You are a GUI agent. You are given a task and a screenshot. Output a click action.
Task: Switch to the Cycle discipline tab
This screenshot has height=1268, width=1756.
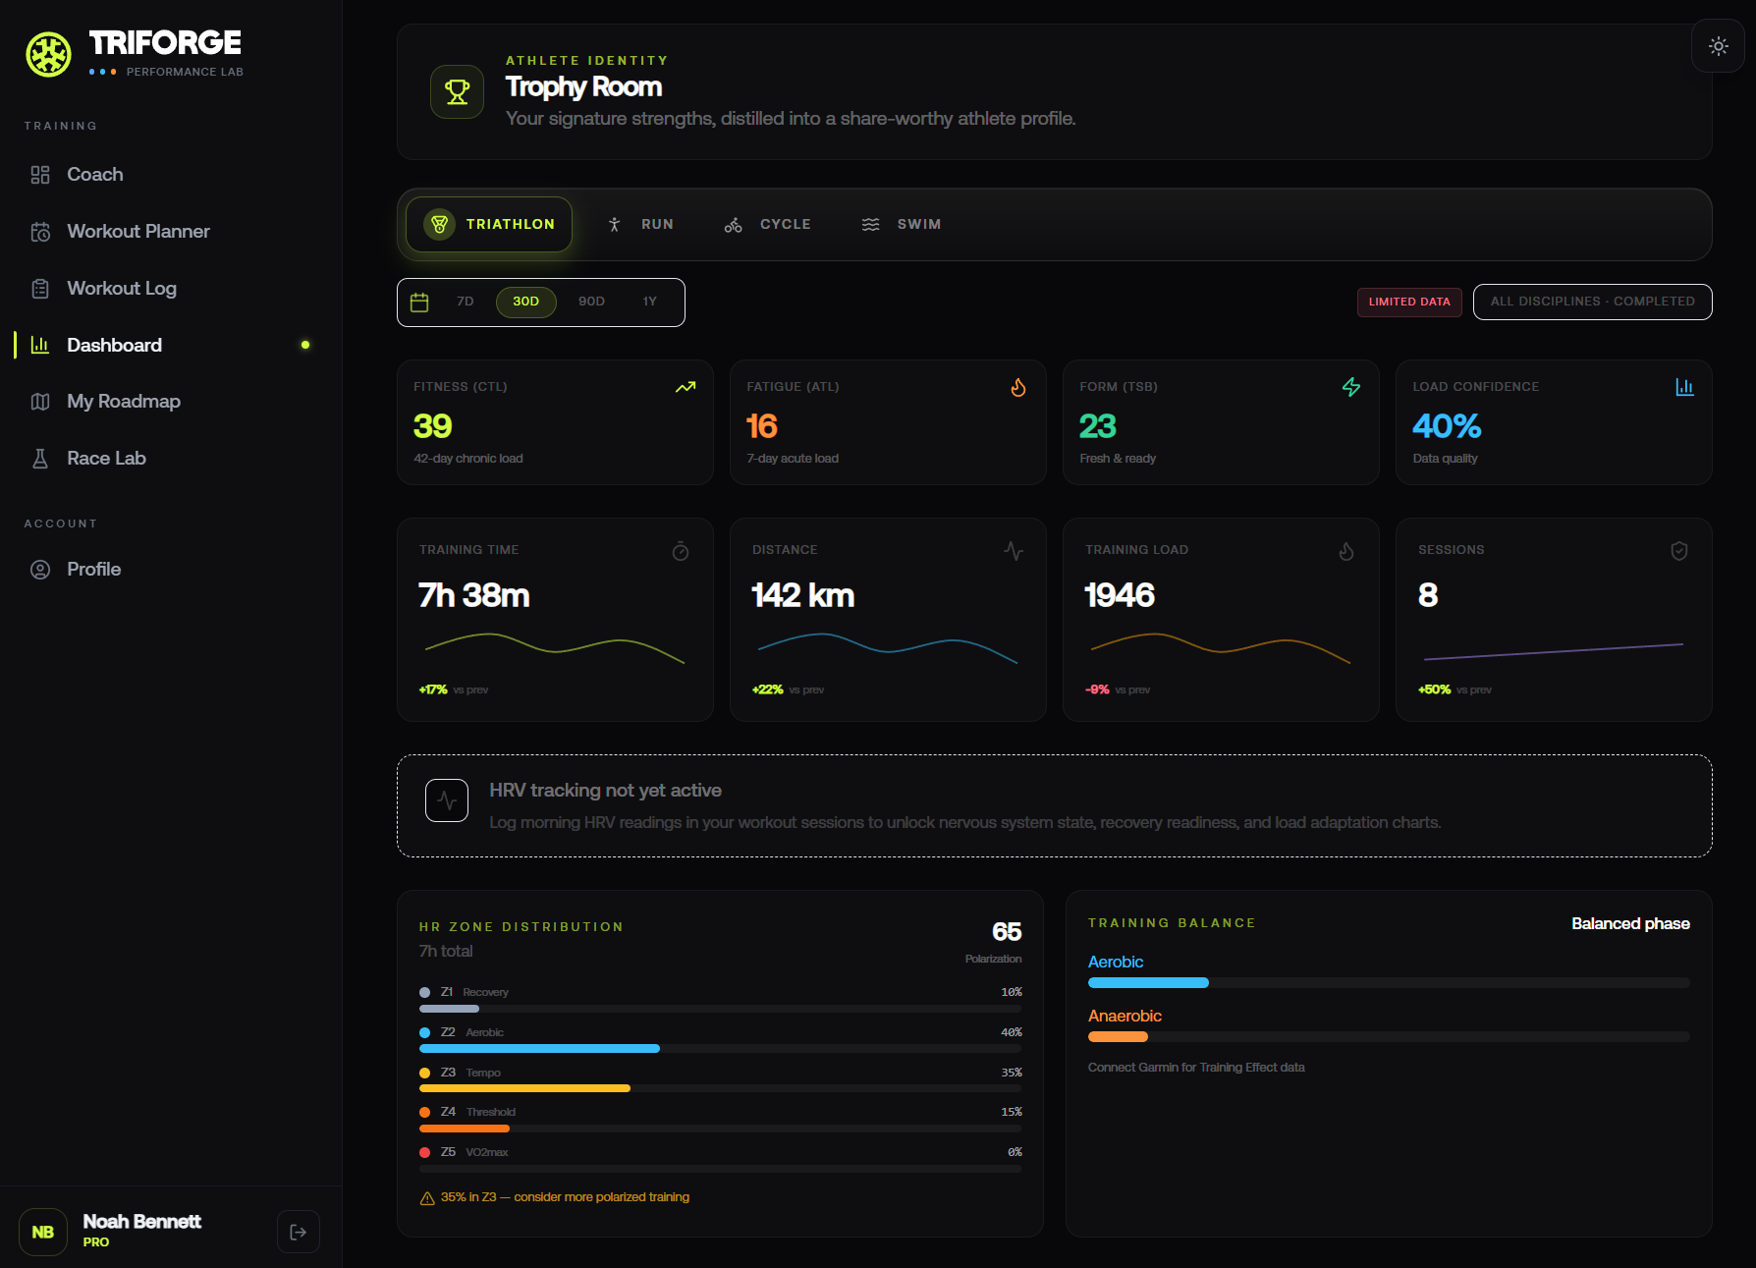pyautogui.click(x=768, y=225)
